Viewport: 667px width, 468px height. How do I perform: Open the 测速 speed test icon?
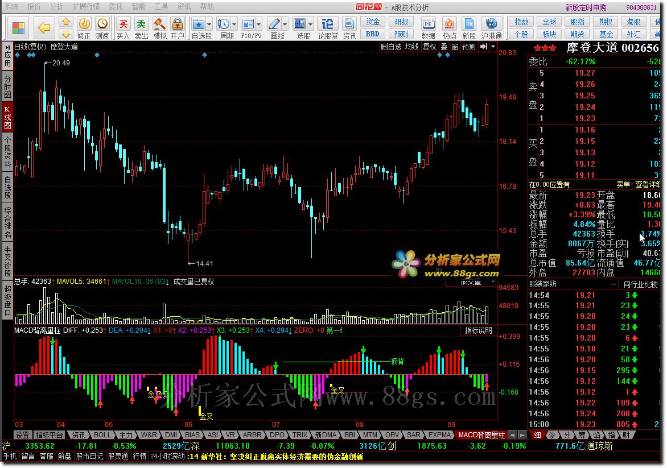pyautogui.click(x=102, y=28)
